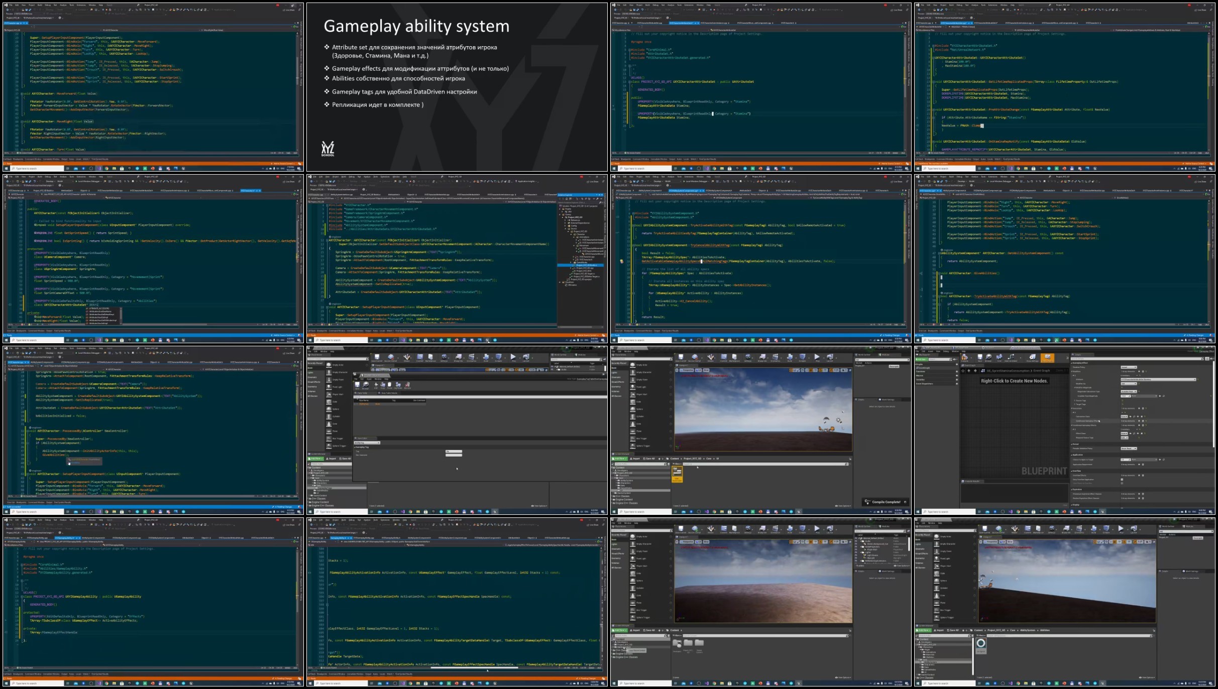Open File menu in data table editor
The height and width of the screenshot is (689, 1218).
point(356,379)
